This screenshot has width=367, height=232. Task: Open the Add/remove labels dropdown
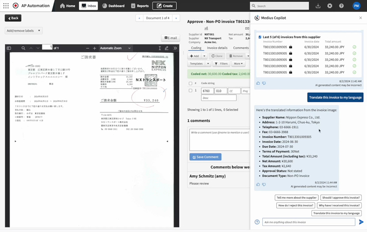[x=23, y=31]
